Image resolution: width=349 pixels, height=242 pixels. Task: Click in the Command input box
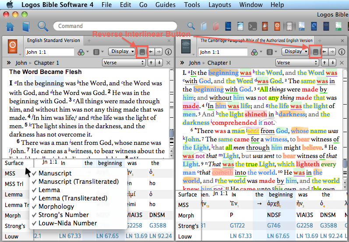[115, 26]
